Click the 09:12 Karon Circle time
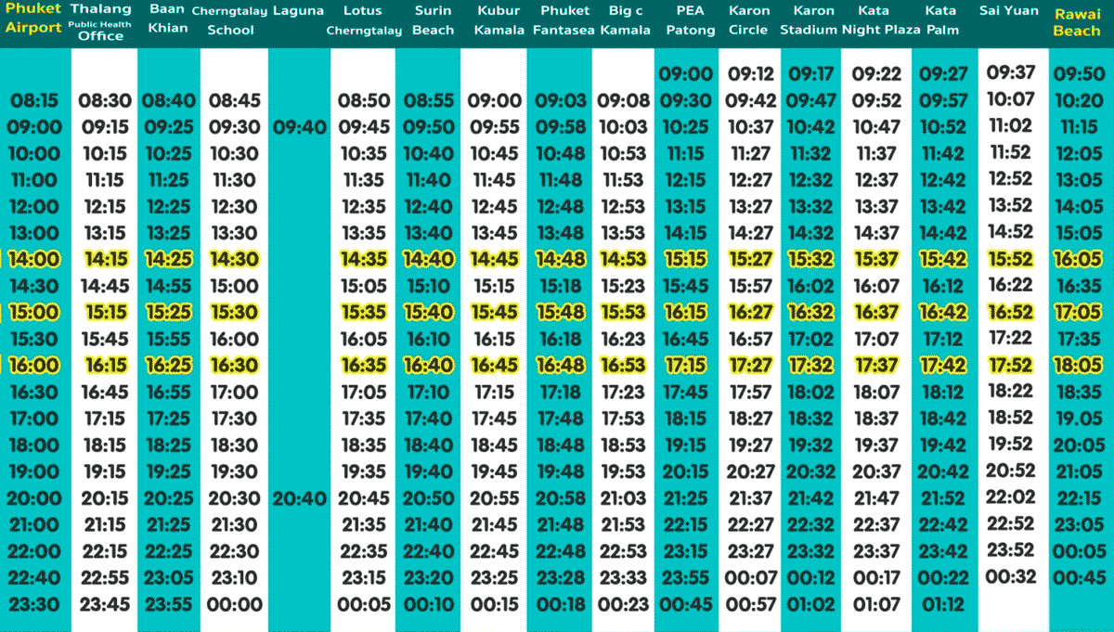The width and height of the screenshot is (1114, 632). 749,74
